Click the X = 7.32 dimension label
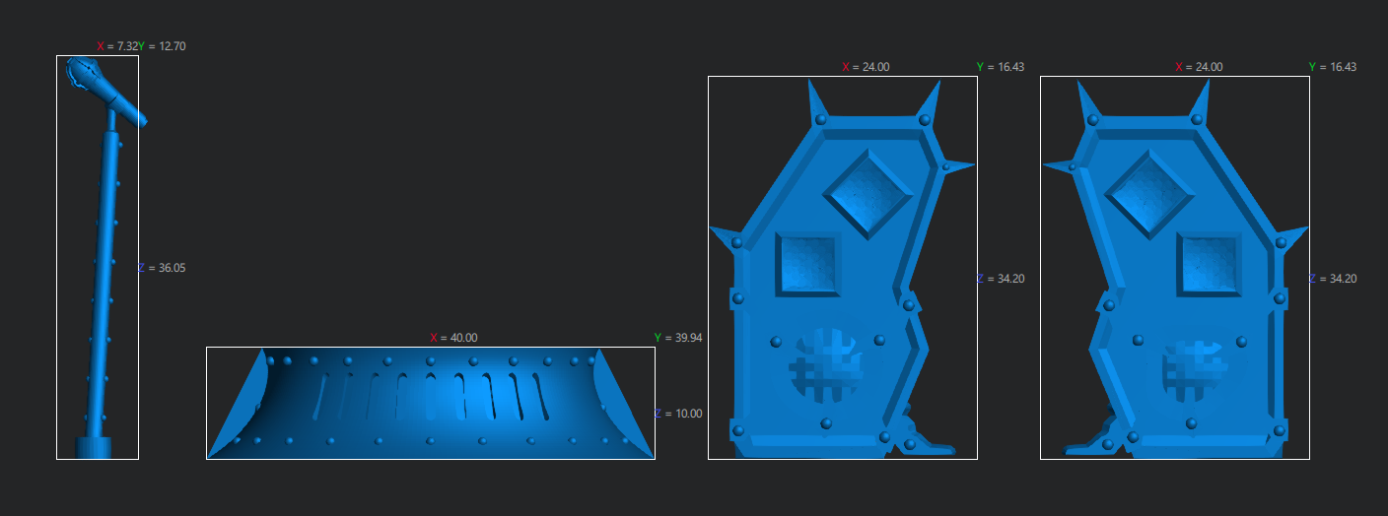Screen dimensions: 1388x516 coord(116,46)
